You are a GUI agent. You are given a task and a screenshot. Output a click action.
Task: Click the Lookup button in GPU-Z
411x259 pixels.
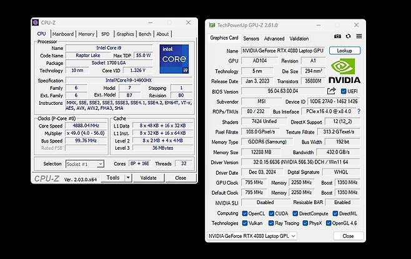pos(345,51)
